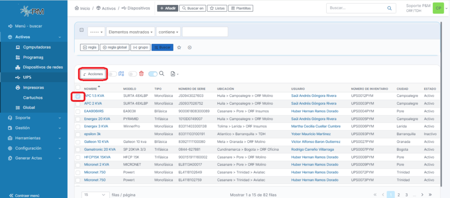Image resolution: width=450 pixels, height=198 pixels.
Task: Click the magnifier icon beside the toggle
Action: point(162,74)
